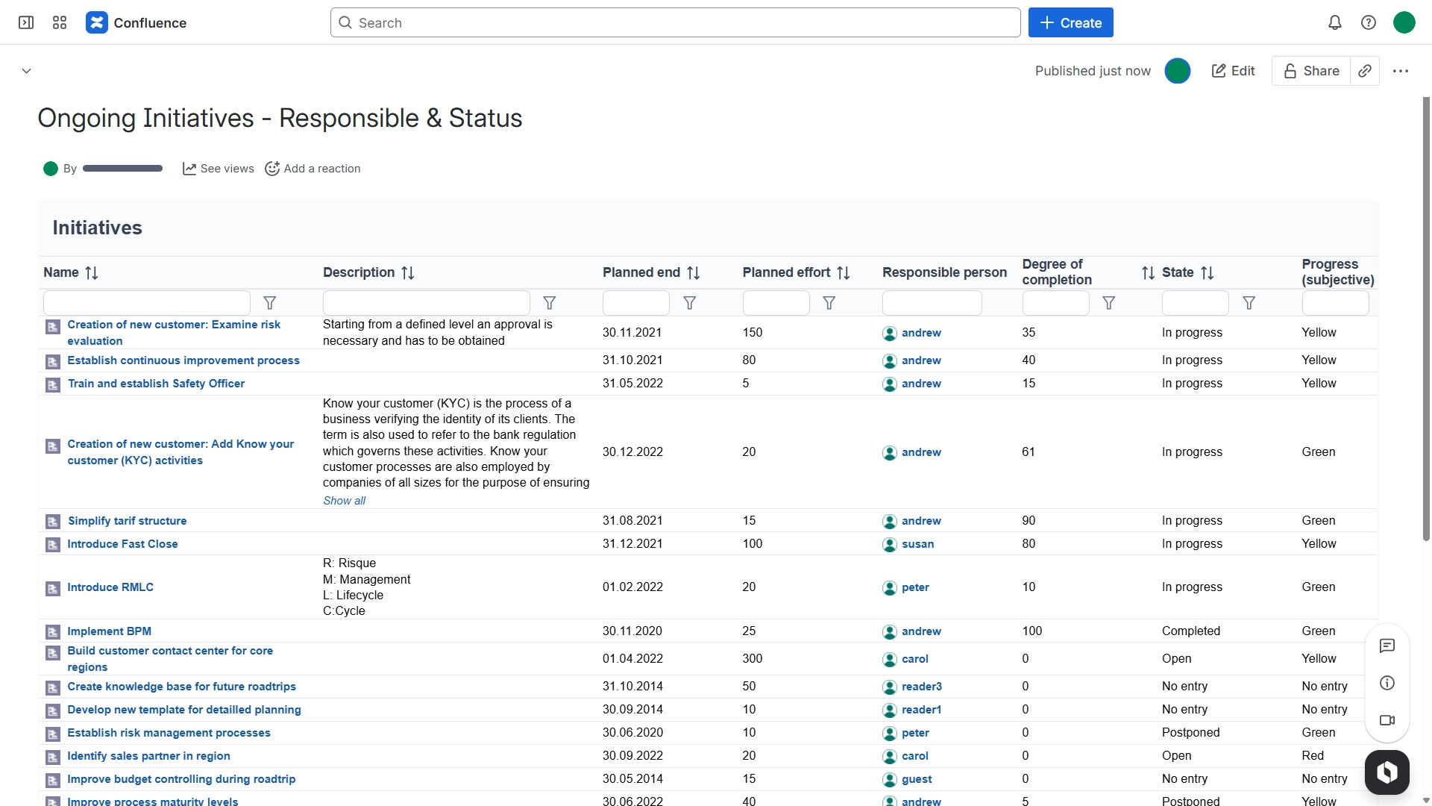1432x806 pixels.
Task: Expand the breadcrumb chevron above title
Action: [x=26, y=71]
